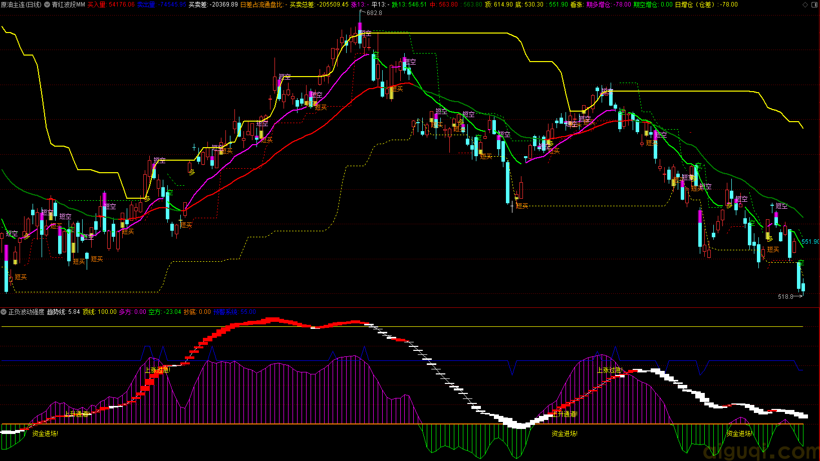The width and height of the screenshot is (820, 461).
Task: Click the 期空增仓: 0.00 readout
Action: (x=653, y=5)
